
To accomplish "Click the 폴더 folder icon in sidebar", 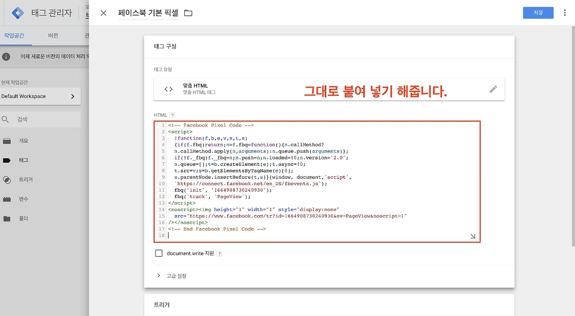I will (7, 219).
